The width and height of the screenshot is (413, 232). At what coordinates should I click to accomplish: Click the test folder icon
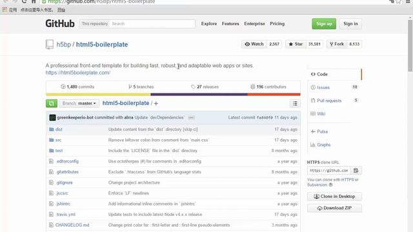(x=52, y=150)
